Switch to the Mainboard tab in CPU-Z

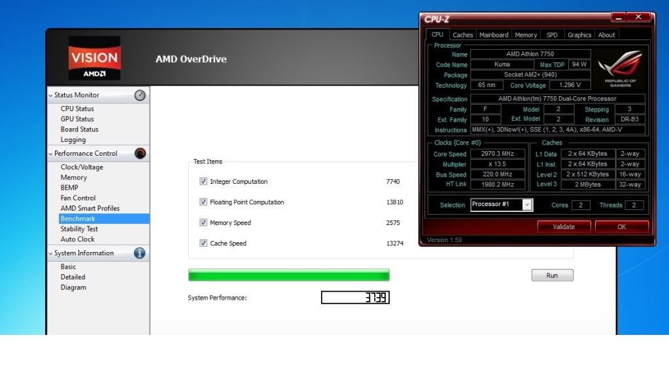click(494, 35)
